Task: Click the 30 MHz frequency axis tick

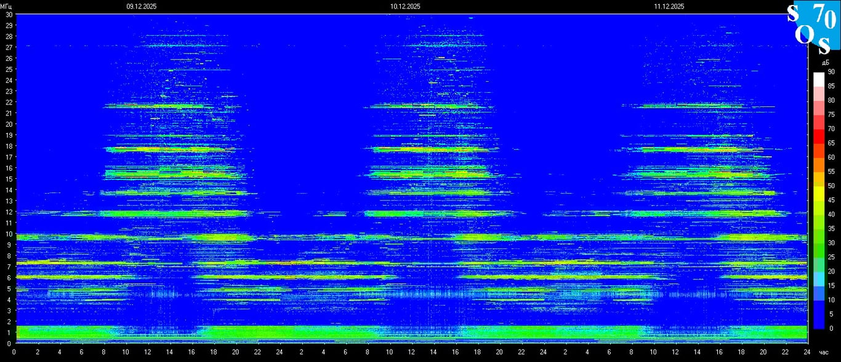Action: (9, 14)
